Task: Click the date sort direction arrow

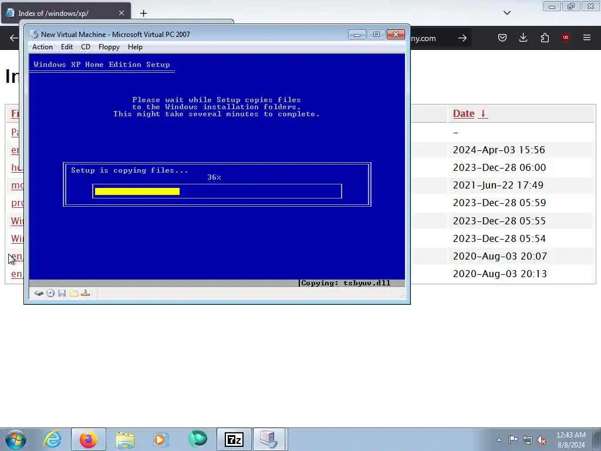Action: (483, 113)
